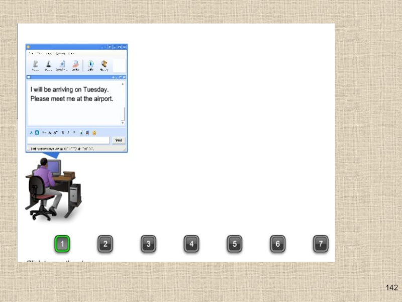Click the smiley emoticon icon

pos(94,133)
